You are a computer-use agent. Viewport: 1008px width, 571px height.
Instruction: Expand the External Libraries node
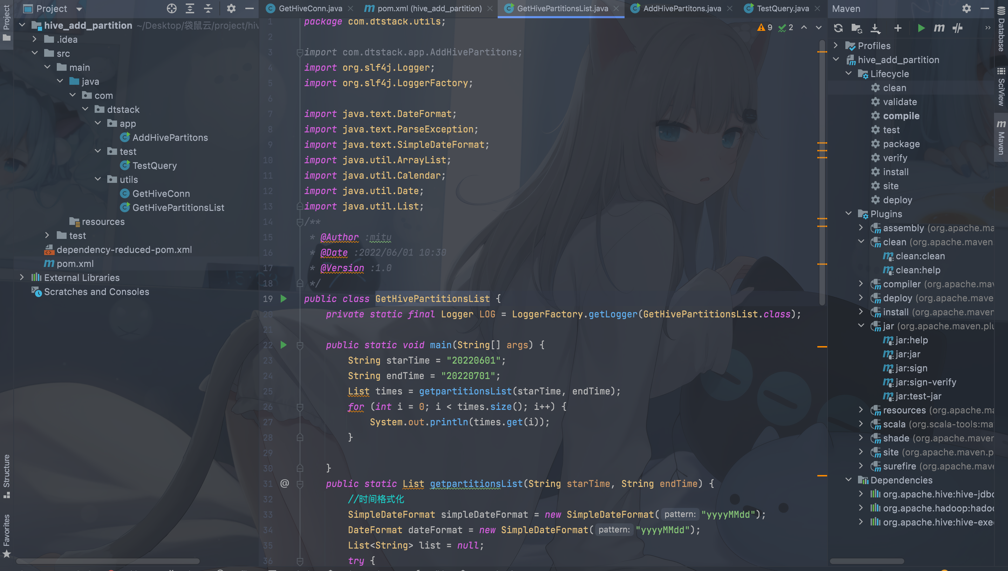click(22, 277)
